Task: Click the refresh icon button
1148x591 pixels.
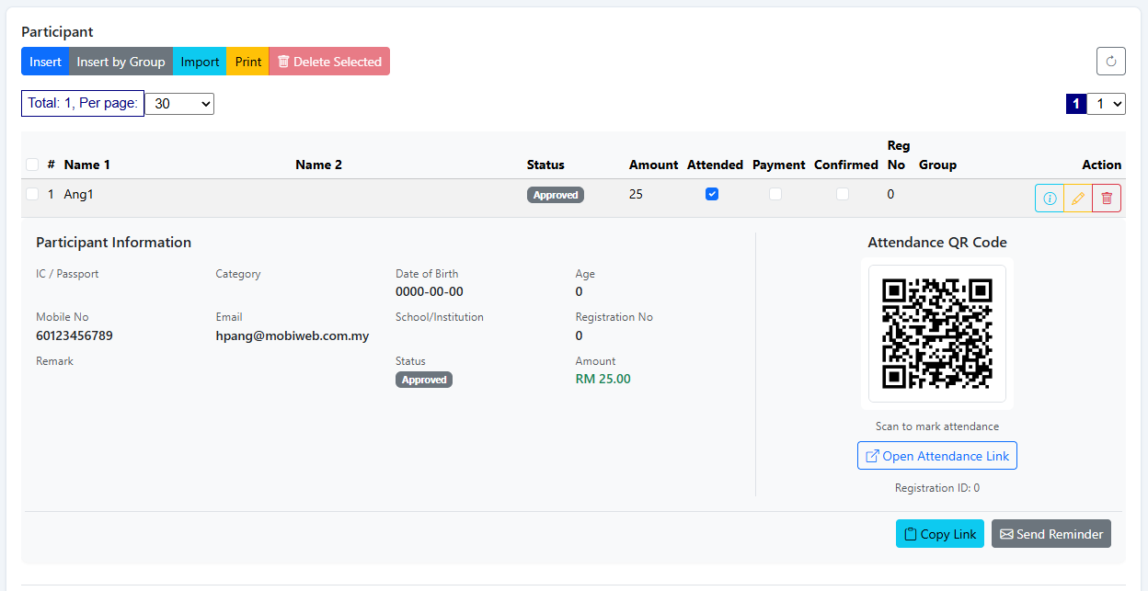Action: click(x=1110, y=62)
